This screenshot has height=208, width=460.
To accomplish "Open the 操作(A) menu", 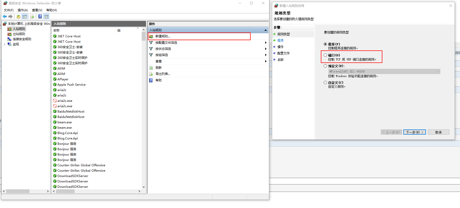I will point(23,10).
